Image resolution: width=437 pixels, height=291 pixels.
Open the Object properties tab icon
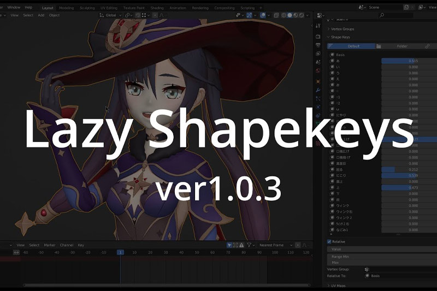[318, 81]
